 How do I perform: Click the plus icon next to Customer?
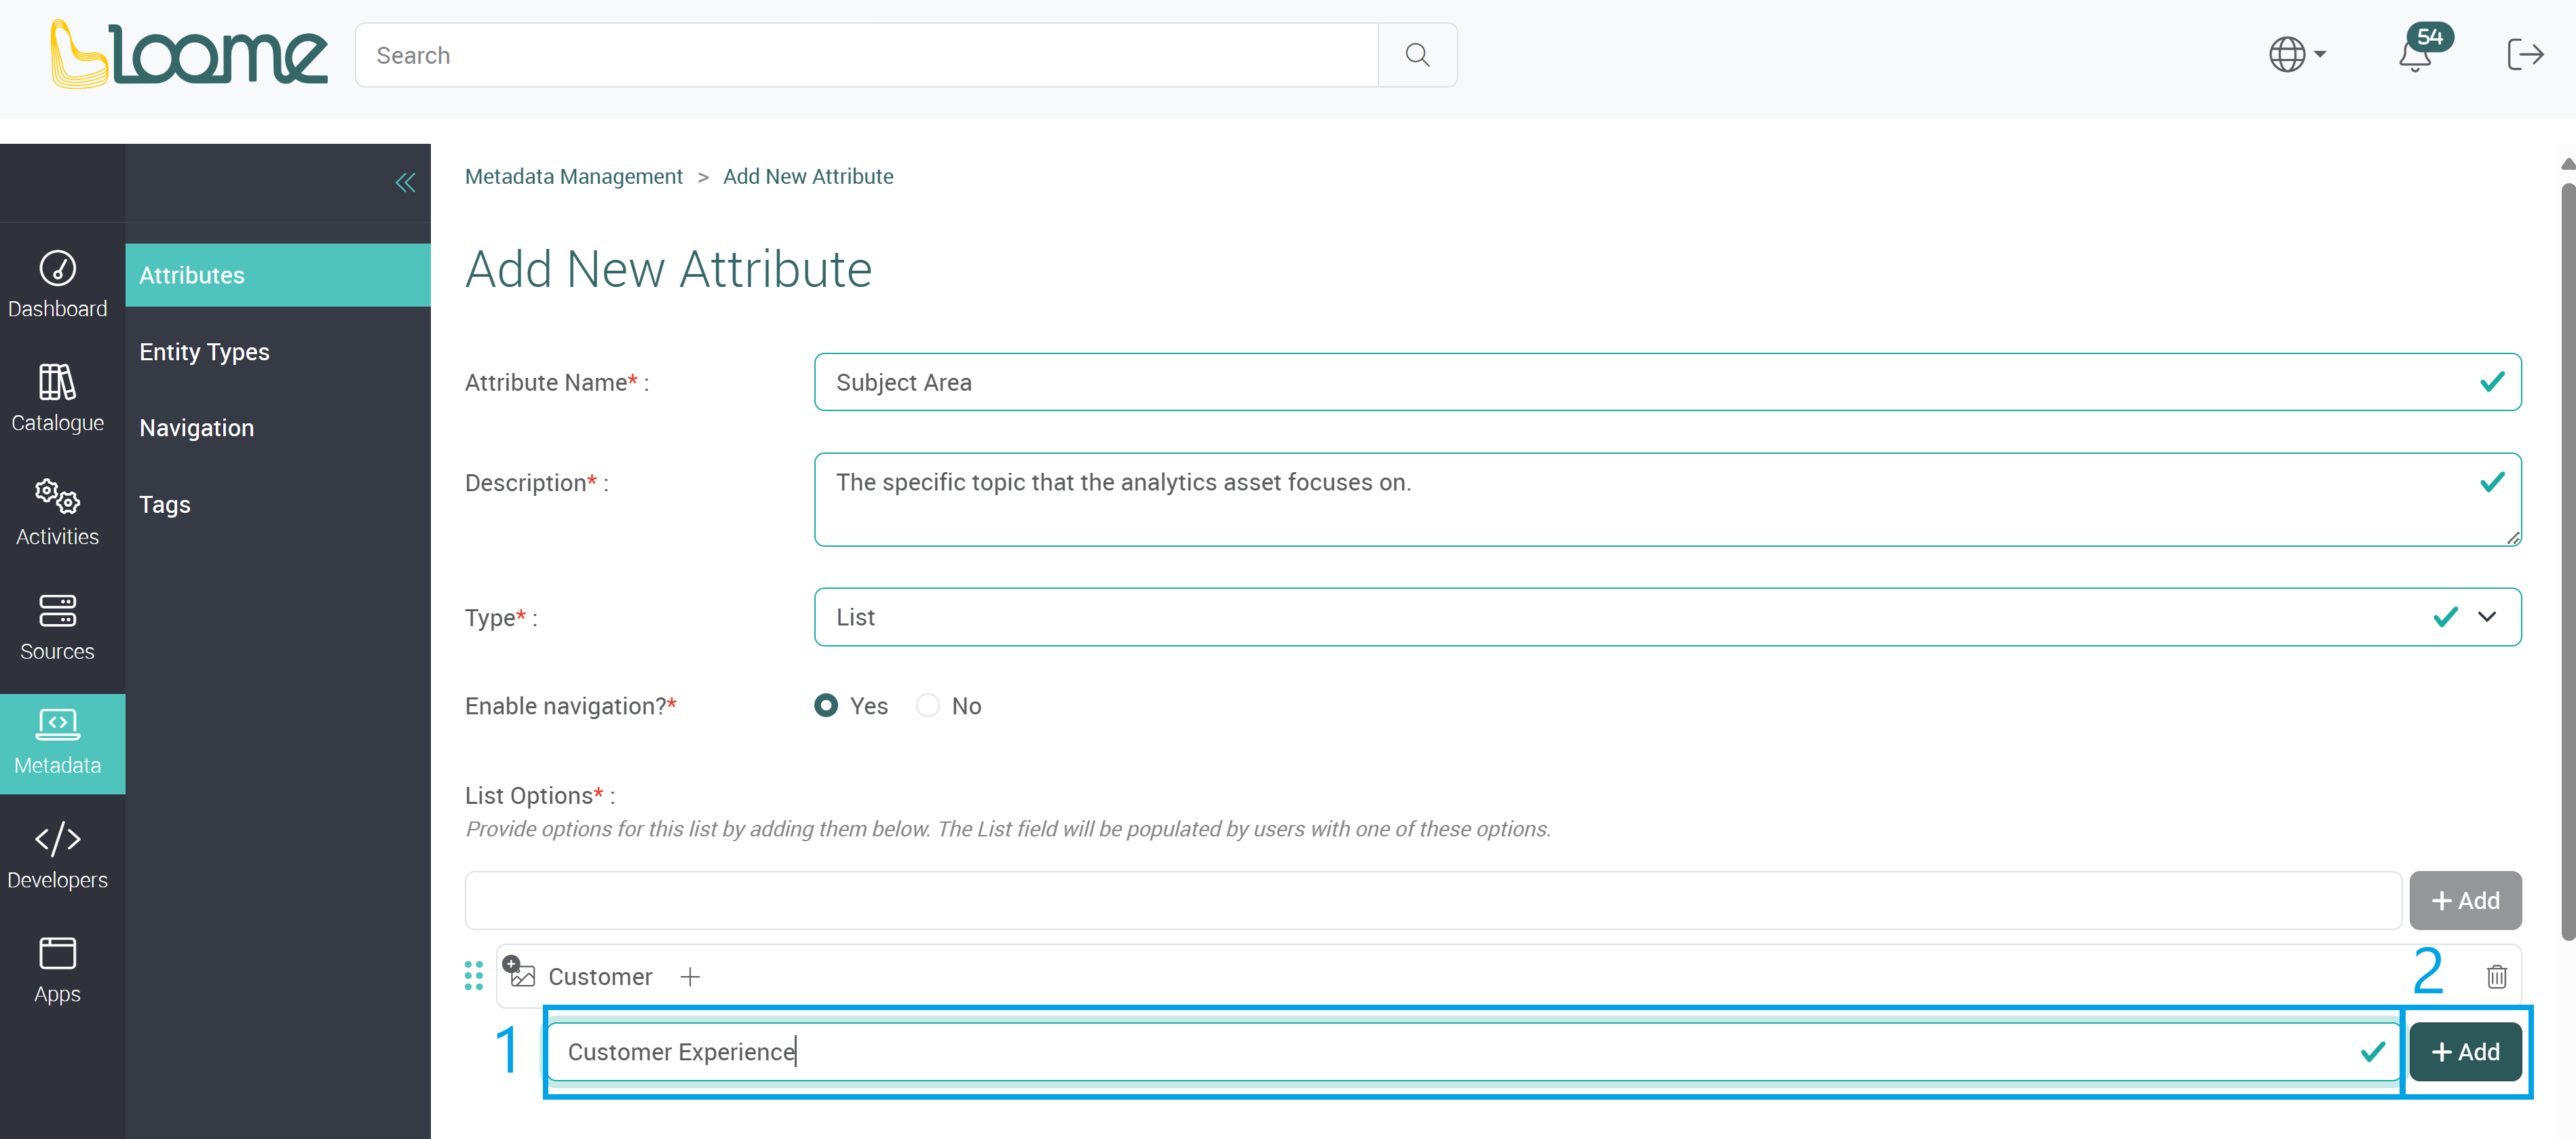(690, 976)
